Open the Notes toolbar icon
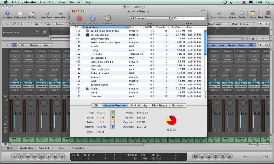Screen dimensions: 274x164 253,12
